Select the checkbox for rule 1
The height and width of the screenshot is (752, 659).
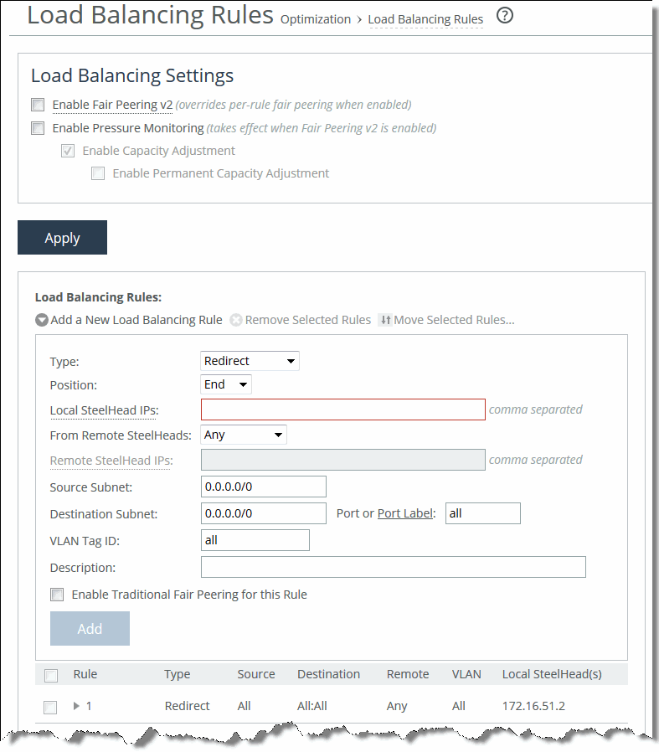50,707
